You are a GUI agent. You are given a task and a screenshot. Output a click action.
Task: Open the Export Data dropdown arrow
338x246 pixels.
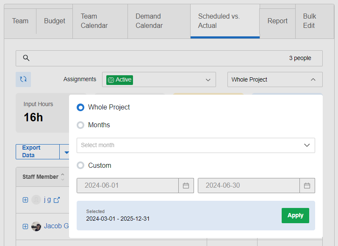tap(66, 152)
